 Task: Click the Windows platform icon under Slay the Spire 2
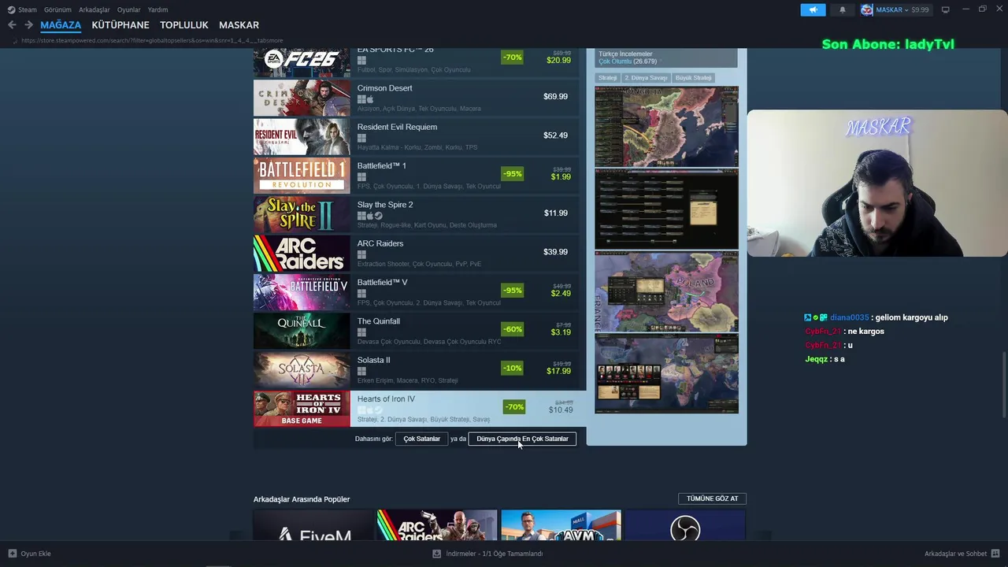(361, 216)
